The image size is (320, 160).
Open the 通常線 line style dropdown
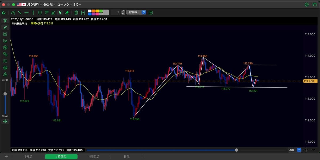[x=136, y=12]
